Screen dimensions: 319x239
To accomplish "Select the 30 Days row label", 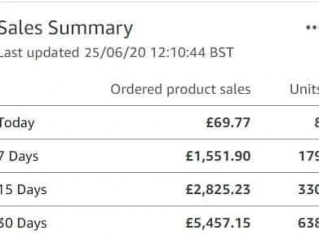I will coord(23,223).
